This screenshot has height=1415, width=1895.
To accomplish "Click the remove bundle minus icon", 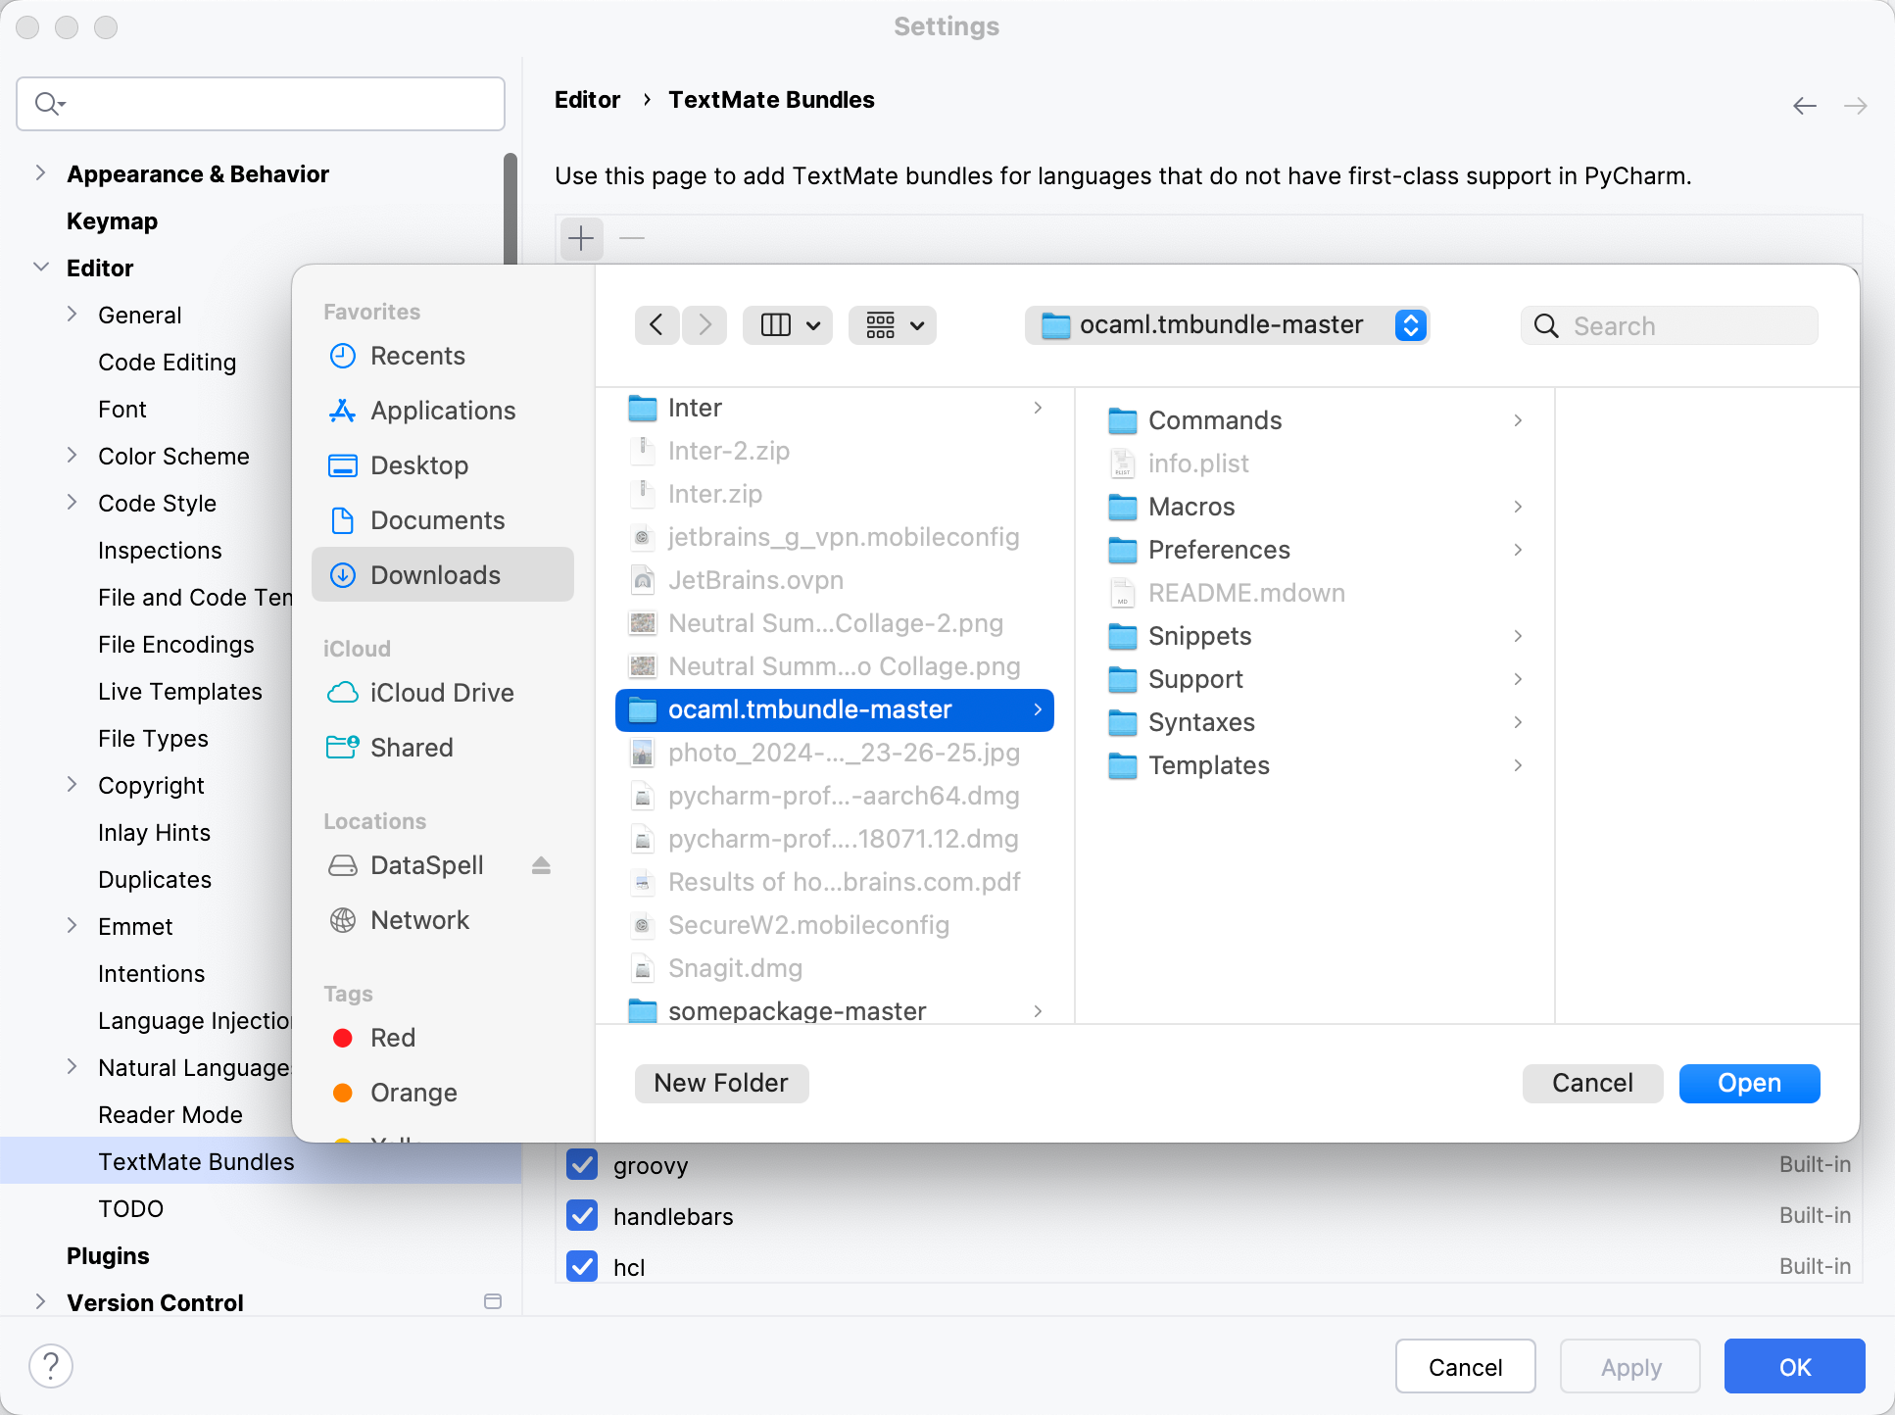I will click(631, 238).
